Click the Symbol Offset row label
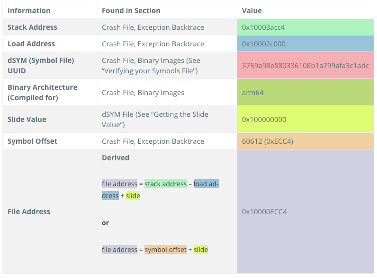 [x=32, y=141]
